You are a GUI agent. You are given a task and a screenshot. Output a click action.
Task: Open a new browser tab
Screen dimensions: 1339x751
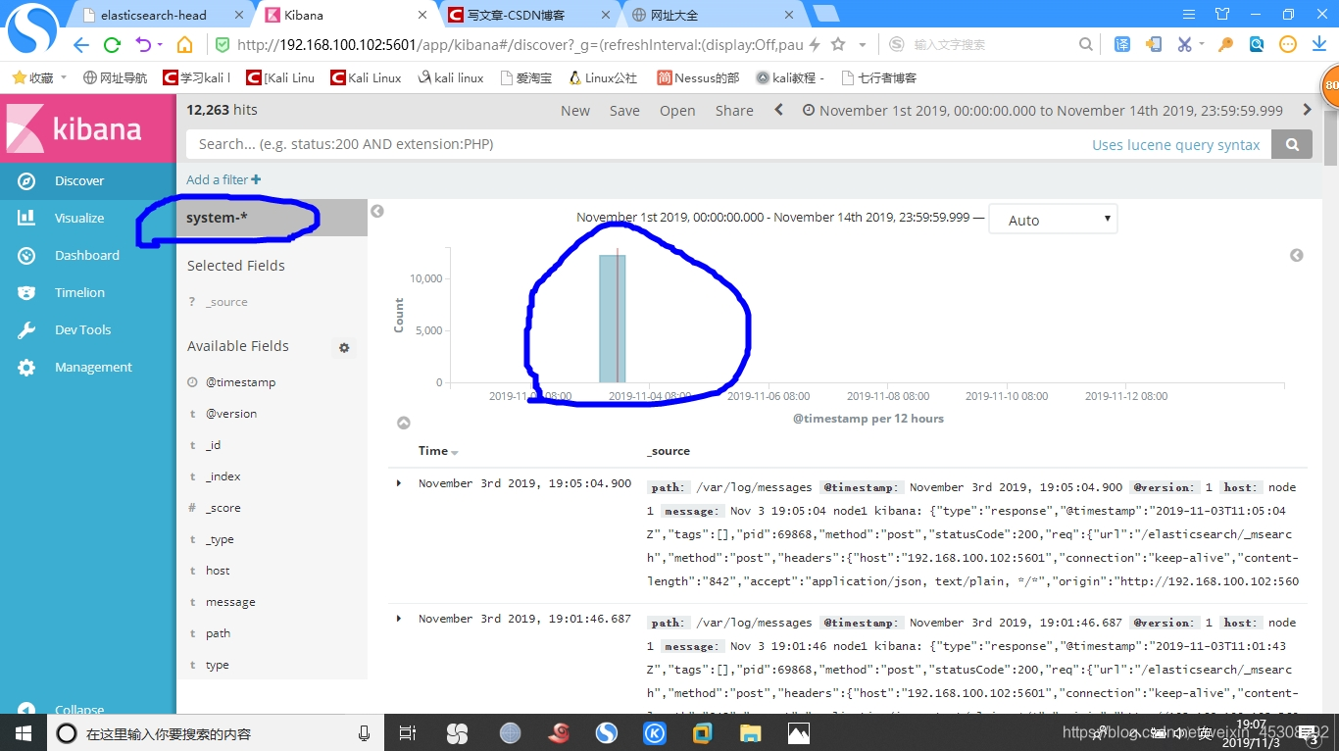pos(826,14)
